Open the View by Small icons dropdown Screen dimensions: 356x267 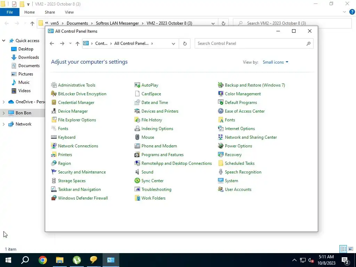275,62
